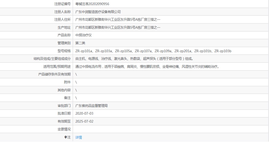Click the 批准日期 label
The width and height of the screenshot is (269, 142).
coord(64,113)
